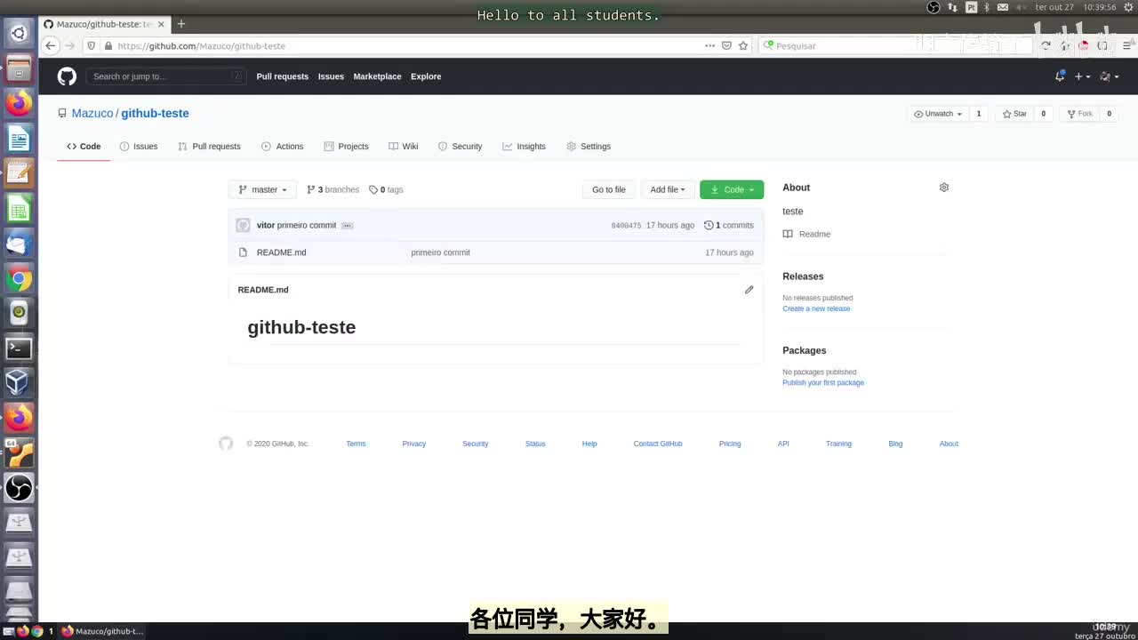Open the green Code dropdown

pos(732,189)
